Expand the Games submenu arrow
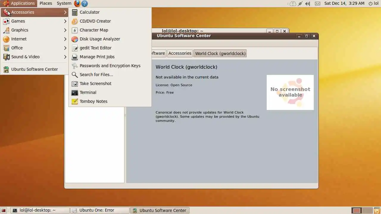 click(65, 21)
